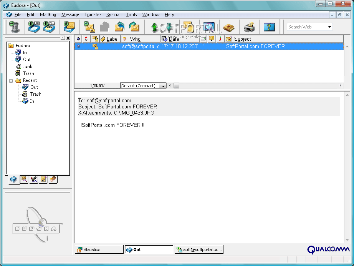Open the Window menu
354x266 pixels.
[x=151, y=15]
